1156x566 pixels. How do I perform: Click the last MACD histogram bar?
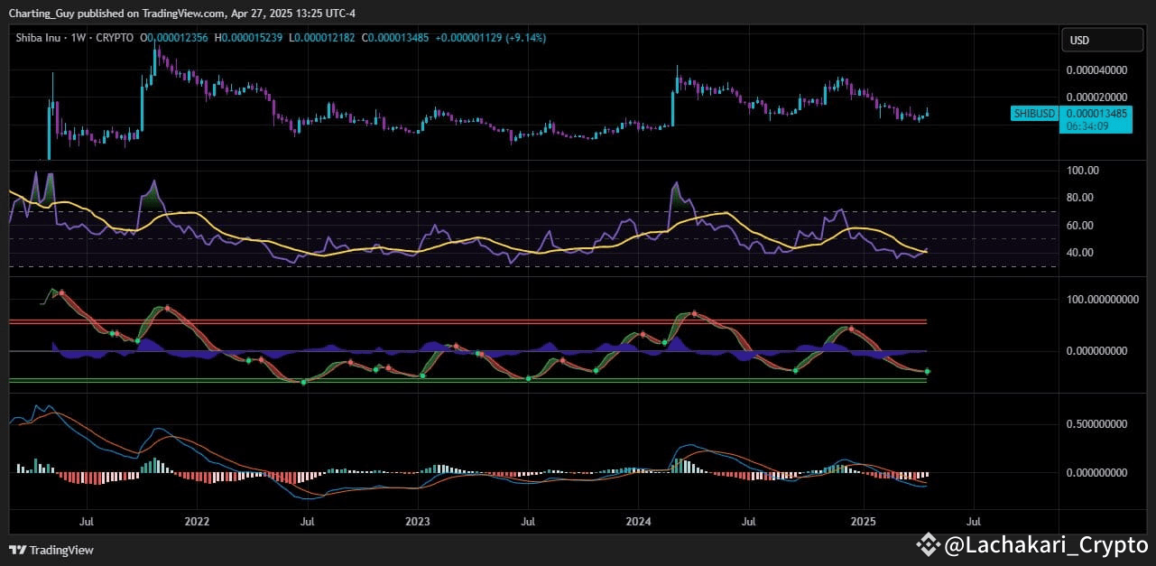click(x=927, y=474)
